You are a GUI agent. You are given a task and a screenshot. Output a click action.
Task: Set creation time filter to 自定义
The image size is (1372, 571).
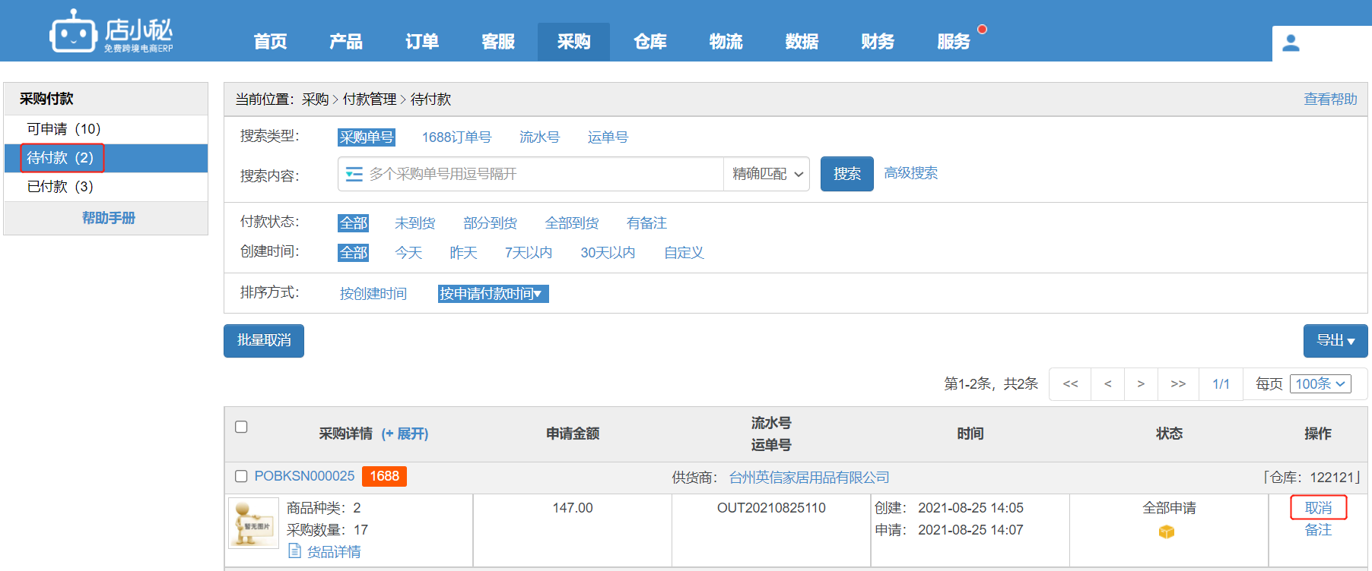click(x=684, y=253)
